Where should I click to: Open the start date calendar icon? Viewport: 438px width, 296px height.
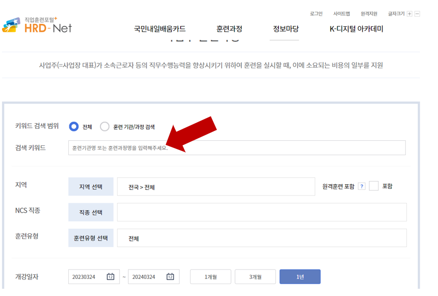click(111, 277)
